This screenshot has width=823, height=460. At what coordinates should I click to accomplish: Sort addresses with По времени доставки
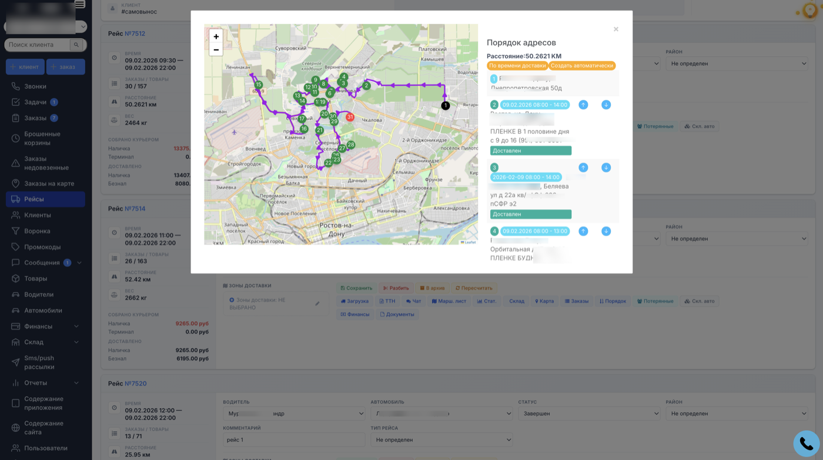click(x=517, y=66)
